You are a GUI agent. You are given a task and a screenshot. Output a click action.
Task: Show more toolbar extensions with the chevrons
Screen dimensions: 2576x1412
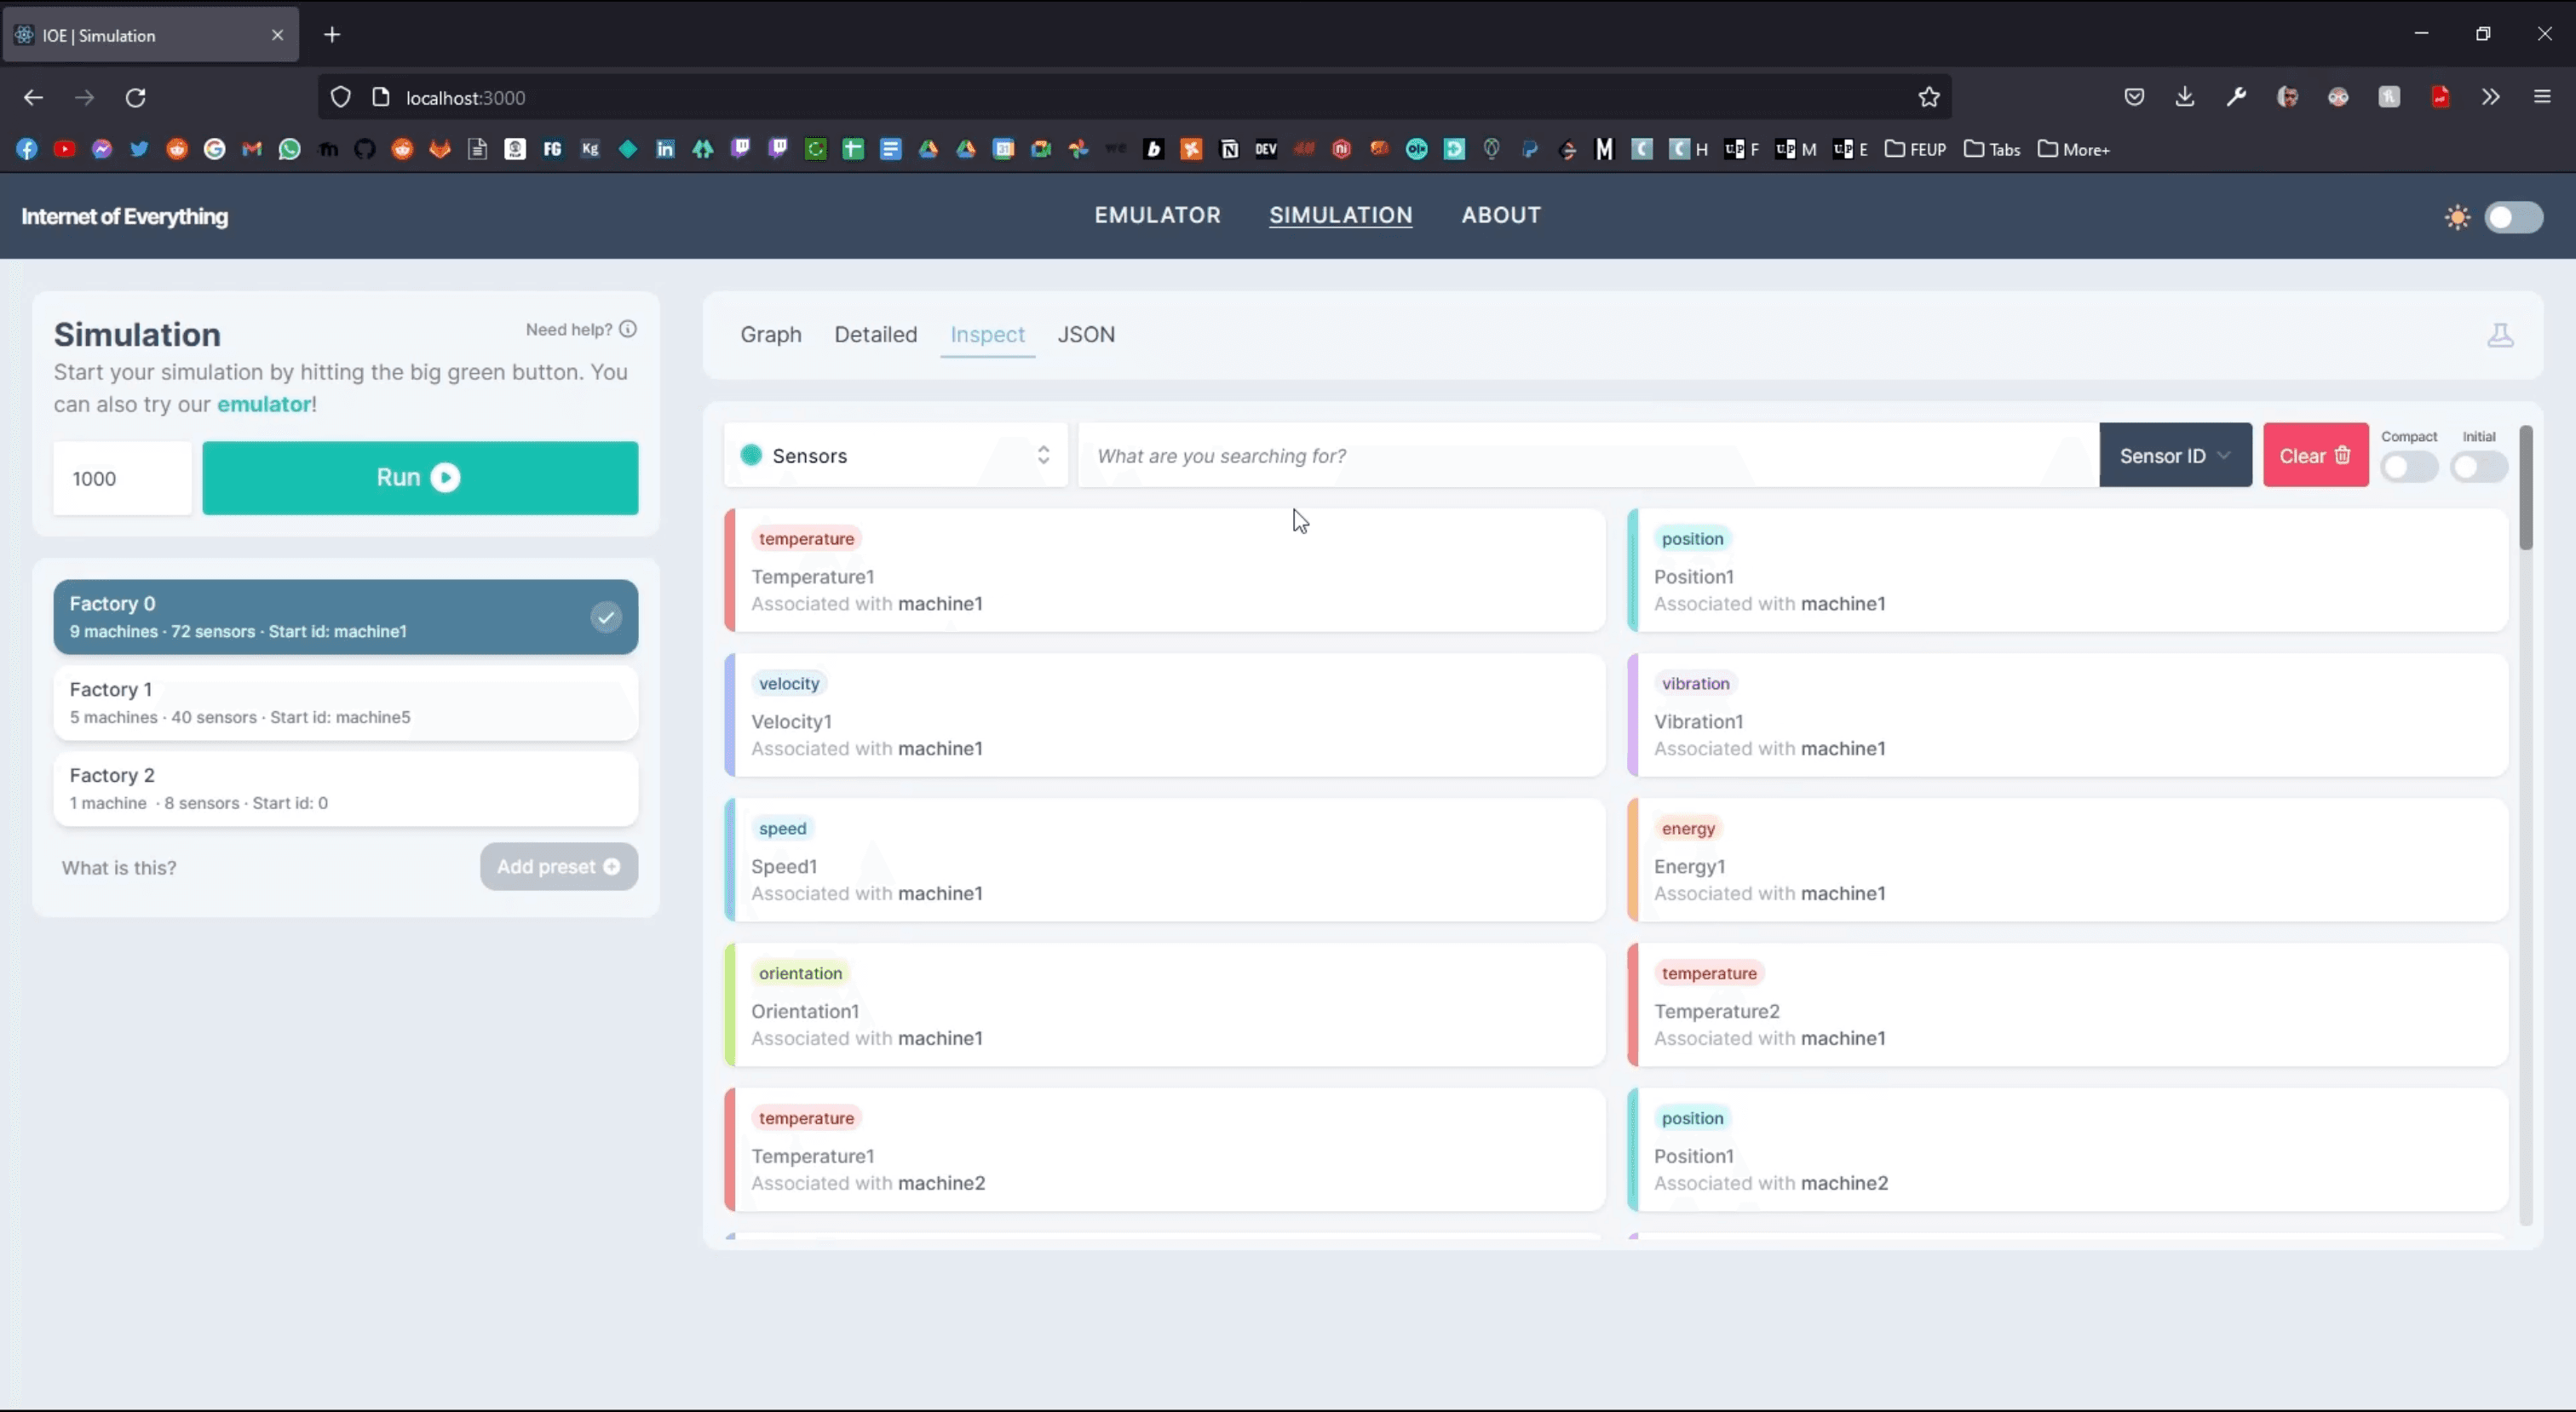click(x=2490, y=97)
